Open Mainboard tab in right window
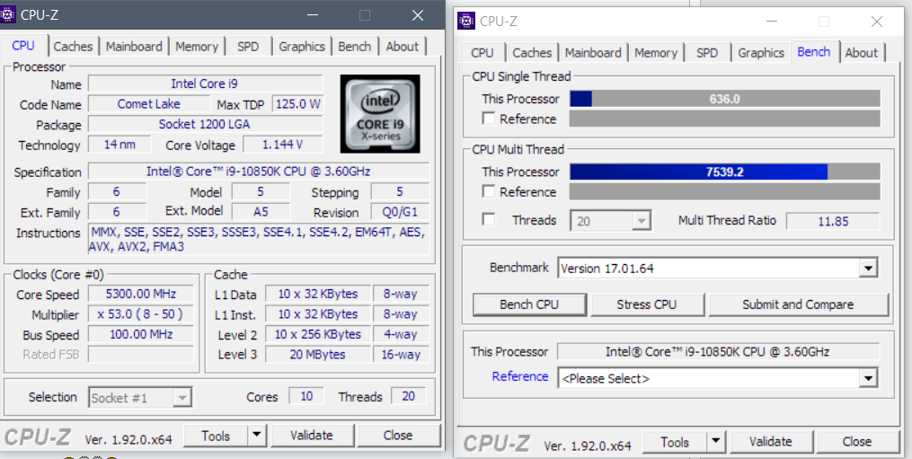 (593, 53)
